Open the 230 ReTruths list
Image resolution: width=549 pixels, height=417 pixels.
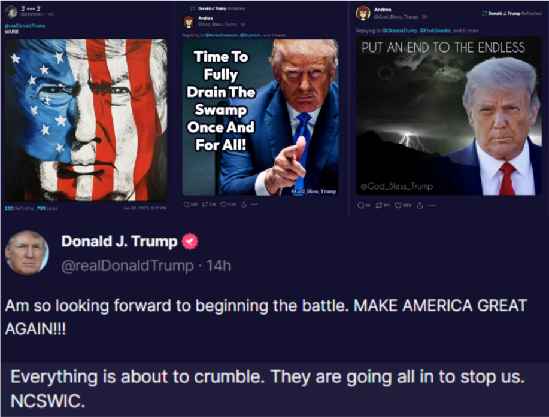(x=19, y=208)
